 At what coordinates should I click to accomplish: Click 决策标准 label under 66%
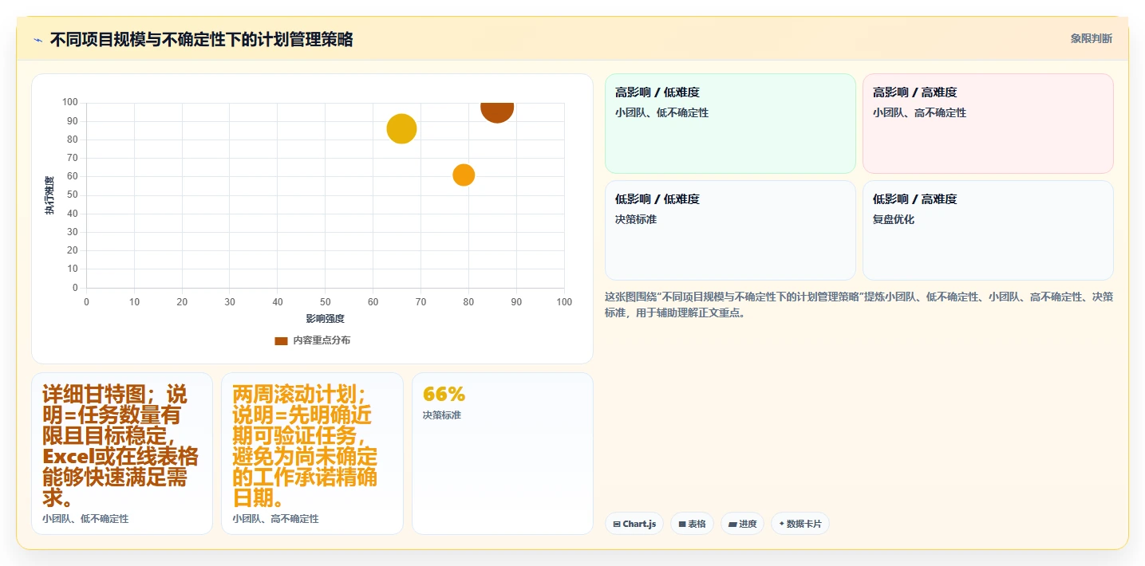442,415
